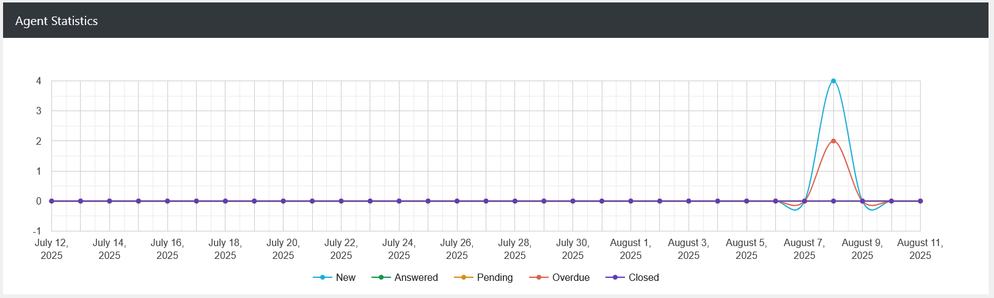
Task: Click the zero-line data point above July 20
Action: [x=283, y=201]
